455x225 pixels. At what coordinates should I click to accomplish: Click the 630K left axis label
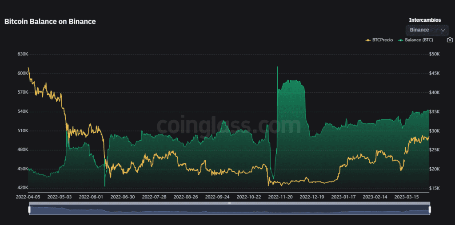pos(22,54)
